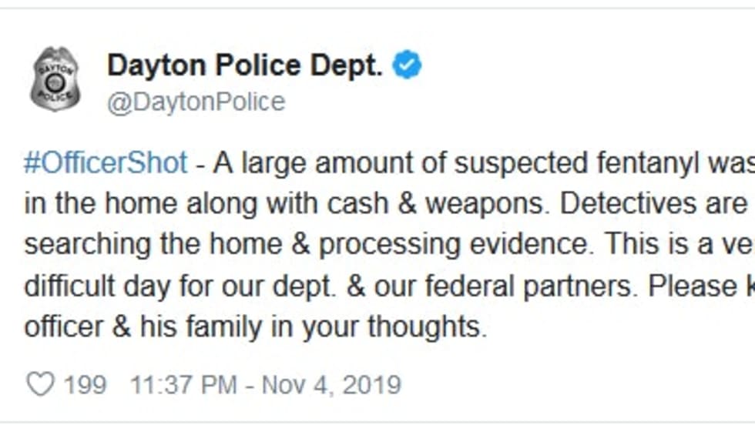Click the Nov 4, 2019 date
Screen dimensions: 755x425
[x=331, y=384]
